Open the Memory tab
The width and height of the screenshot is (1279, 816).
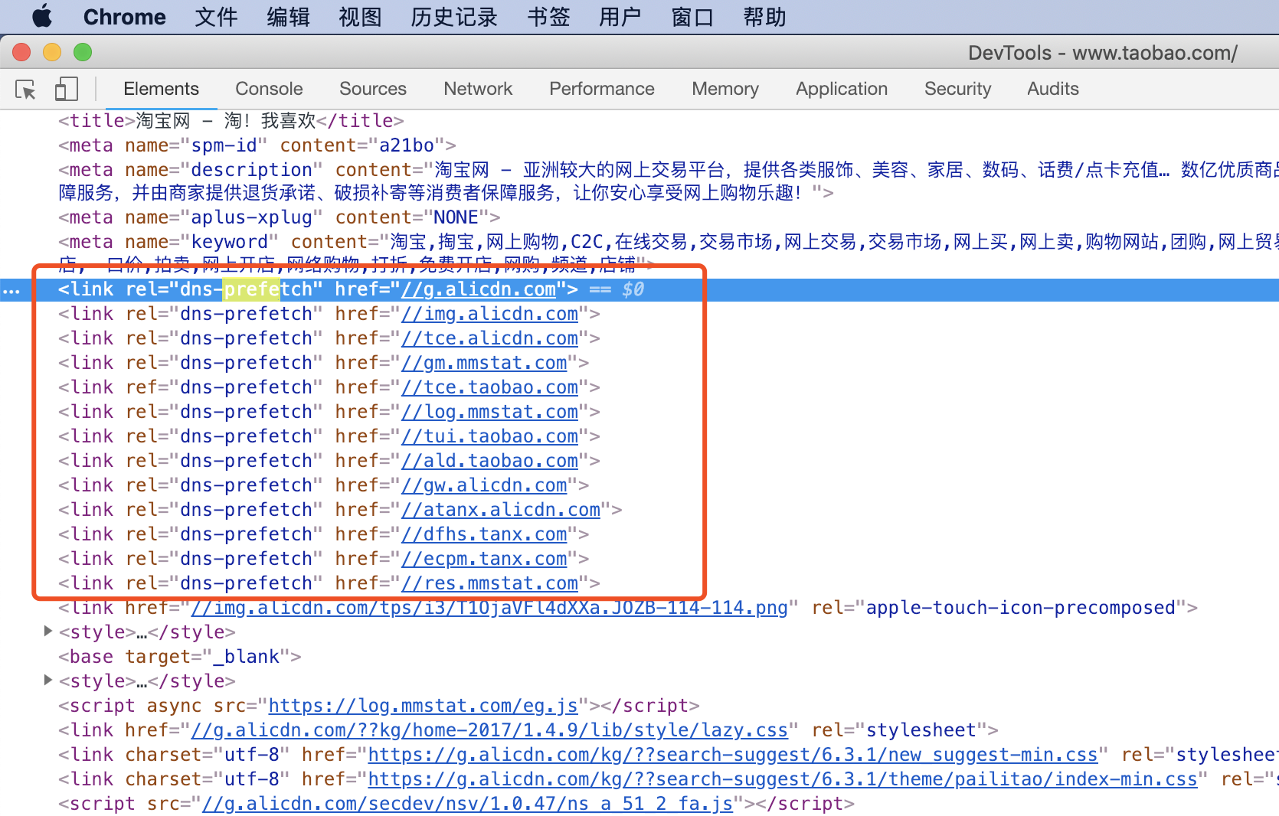click(725, 89)
